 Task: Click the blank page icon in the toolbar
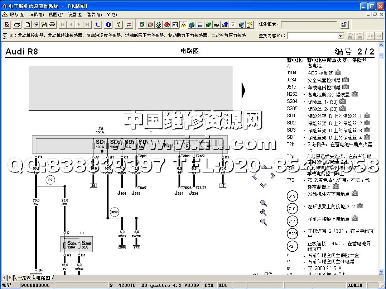[x=28, y=24]
